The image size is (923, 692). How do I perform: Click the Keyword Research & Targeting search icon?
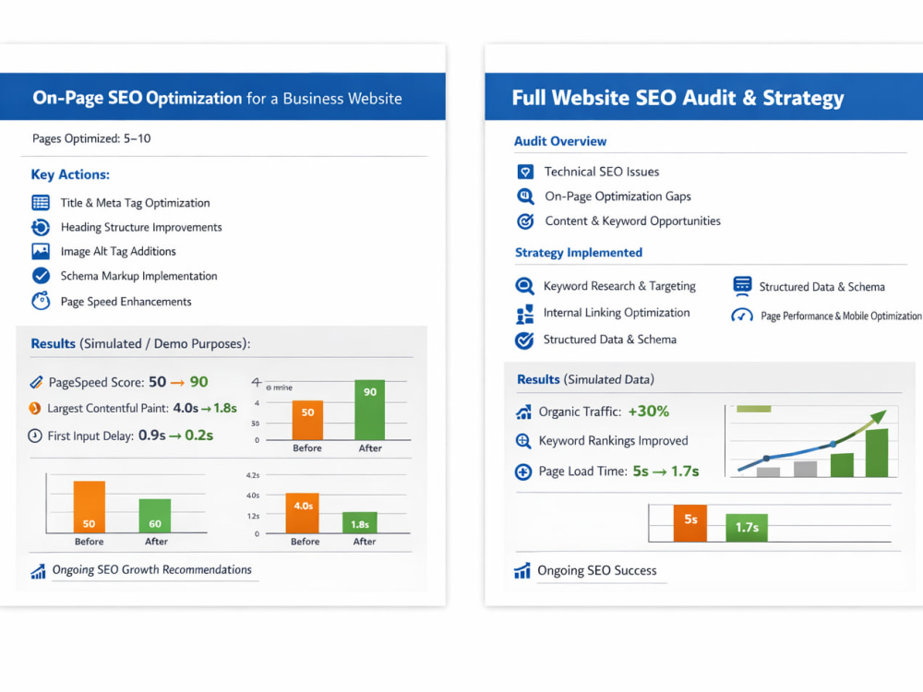point(524,286)
